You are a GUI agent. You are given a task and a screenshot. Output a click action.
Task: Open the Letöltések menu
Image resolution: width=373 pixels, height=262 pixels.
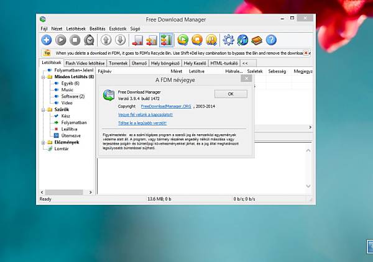point(76,29)
